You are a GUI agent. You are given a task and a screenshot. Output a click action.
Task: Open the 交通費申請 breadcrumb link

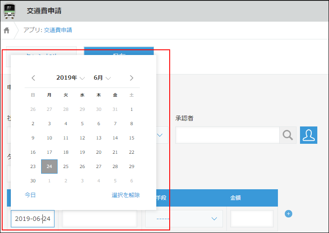pos(58,30)
